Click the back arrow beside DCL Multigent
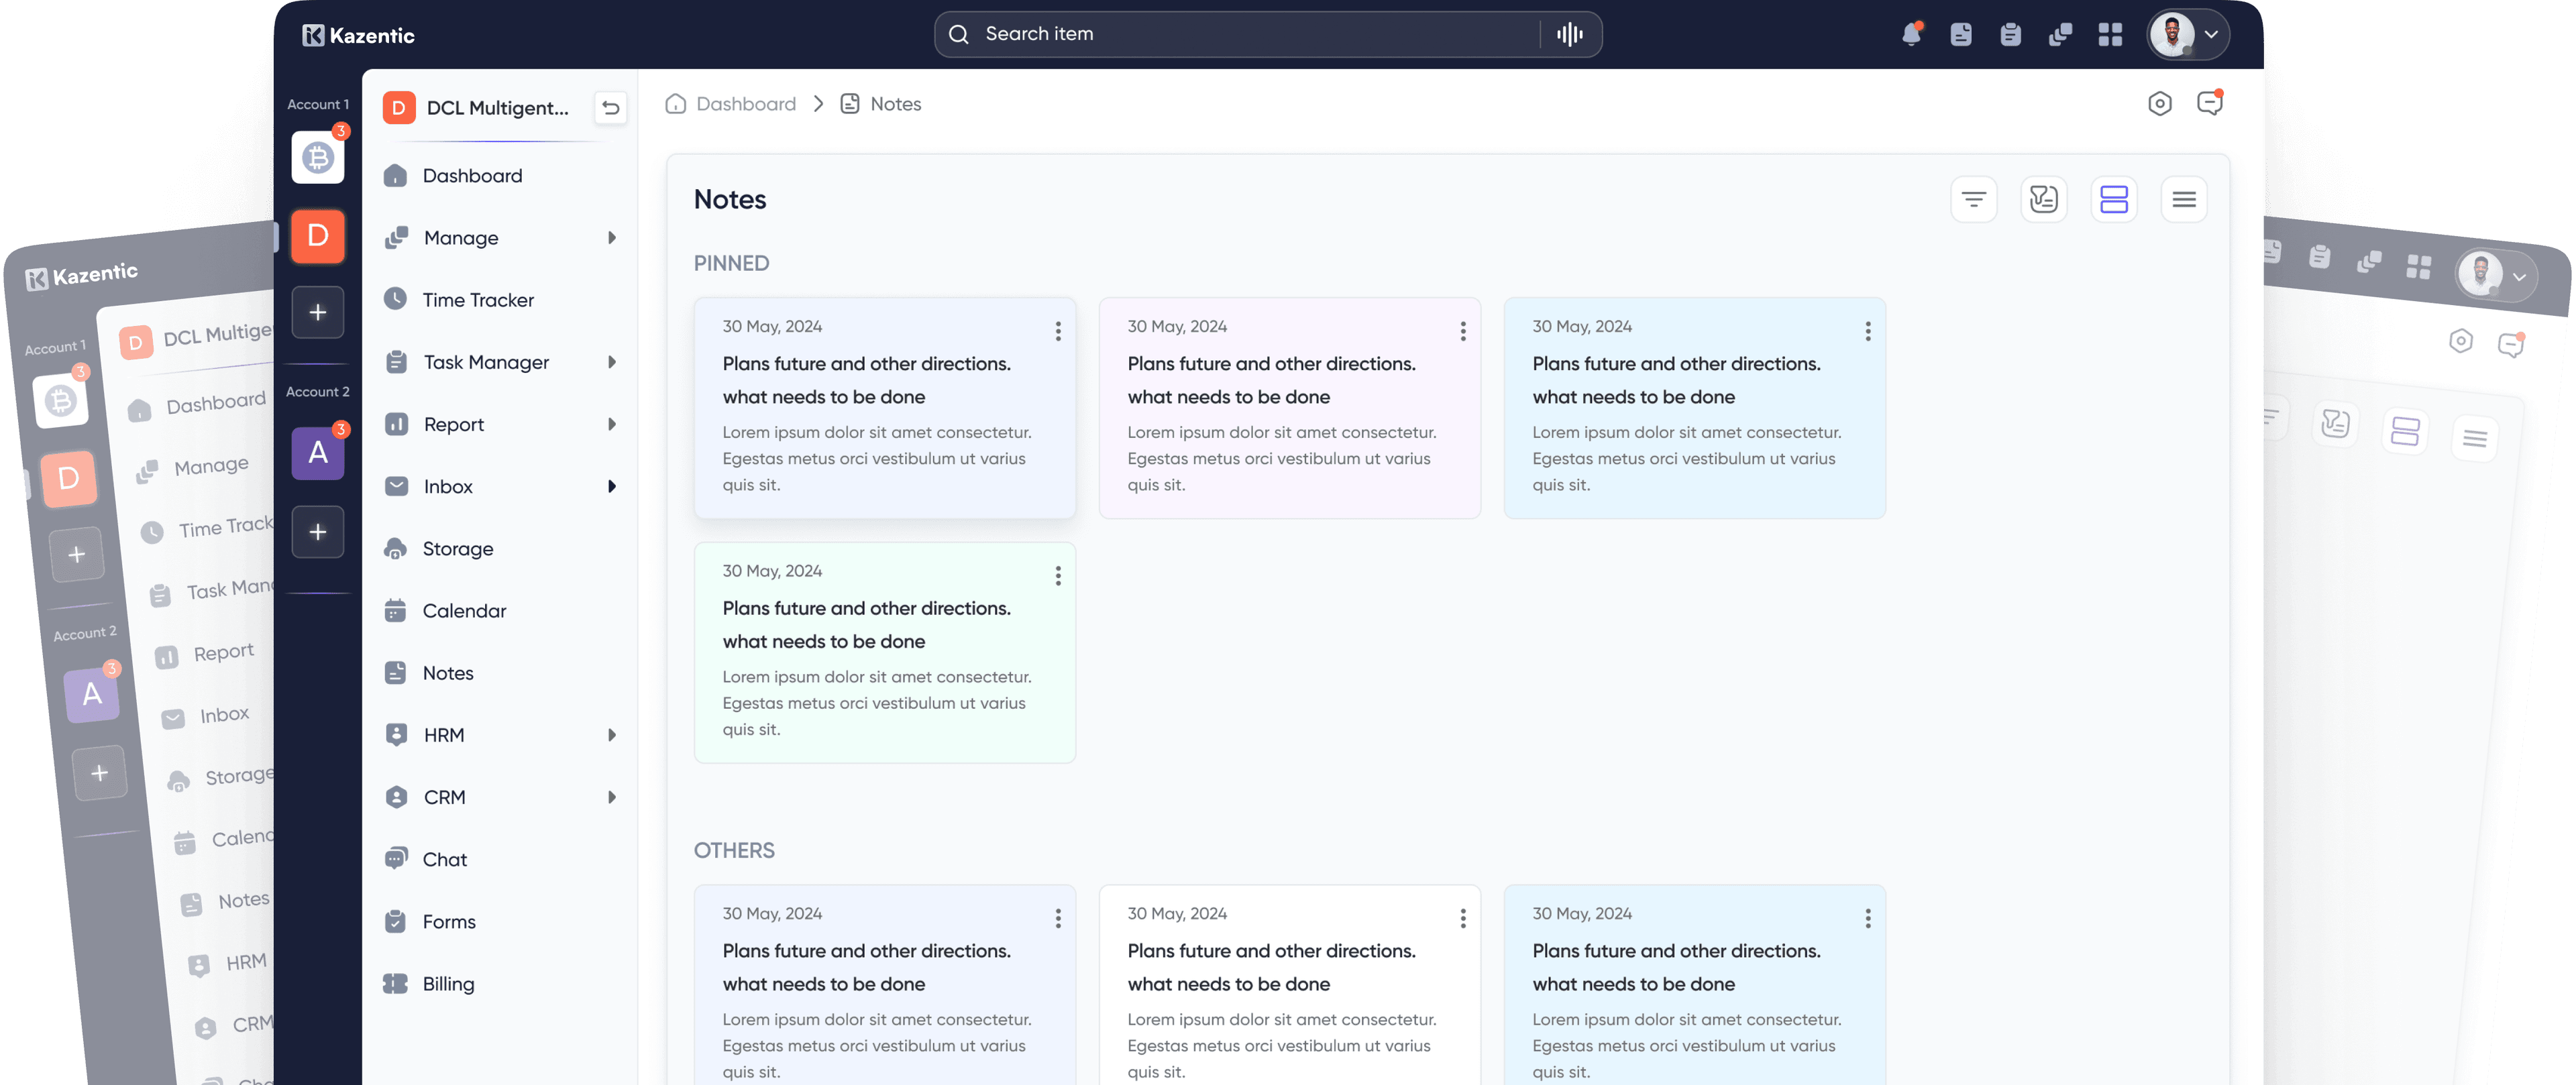Screen dimensions: 2576x1085 click(610, 107)
